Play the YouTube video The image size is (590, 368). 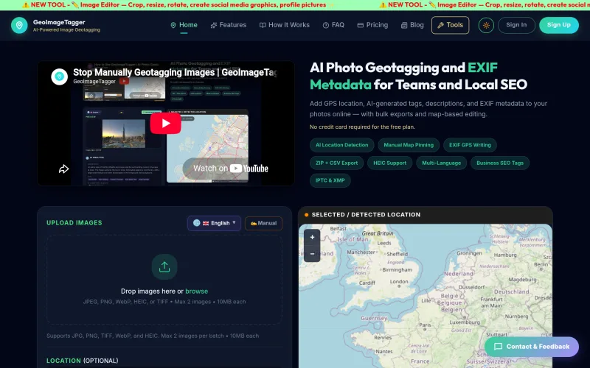tap(165, 123)
